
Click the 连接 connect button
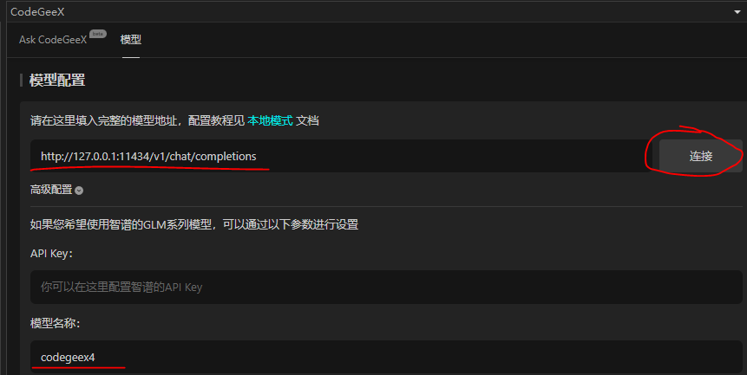(700, 156)
